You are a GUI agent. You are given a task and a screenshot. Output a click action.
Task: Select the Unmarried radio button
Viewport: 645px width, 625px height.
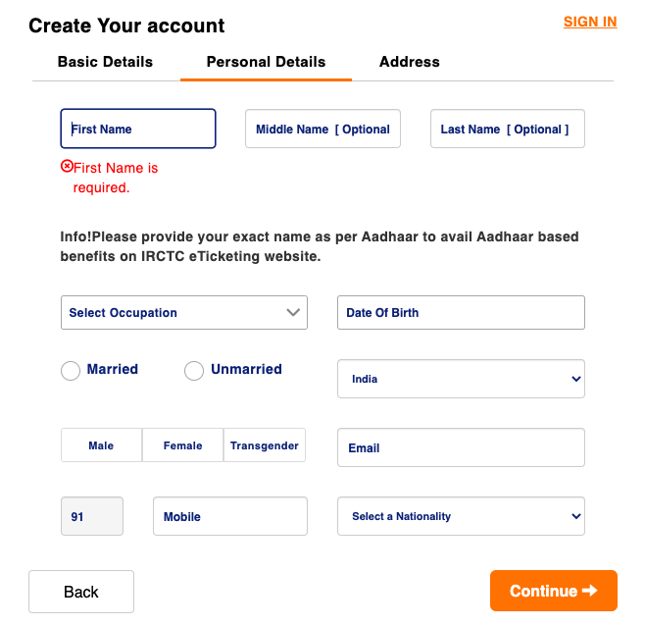click(x=194, y=371)
